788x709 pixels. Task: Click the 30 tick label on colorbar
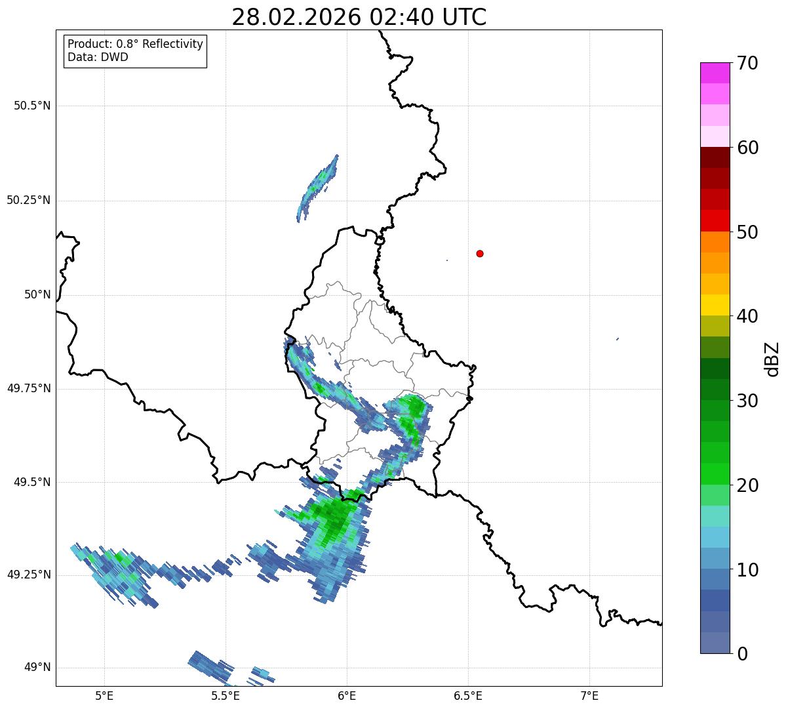click(747, 401)
